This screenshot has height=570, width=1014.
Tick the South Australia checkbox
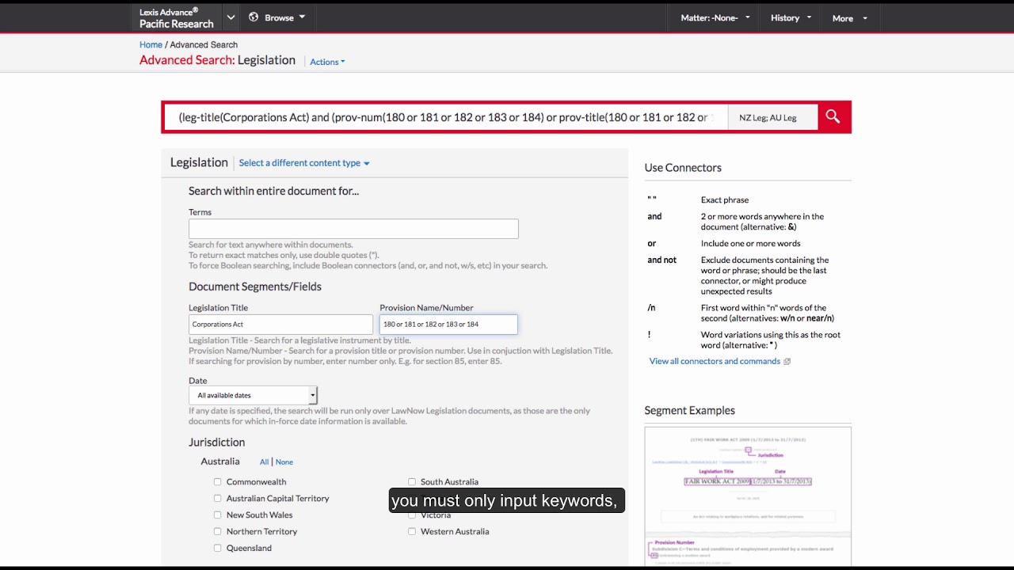point(412,481)
